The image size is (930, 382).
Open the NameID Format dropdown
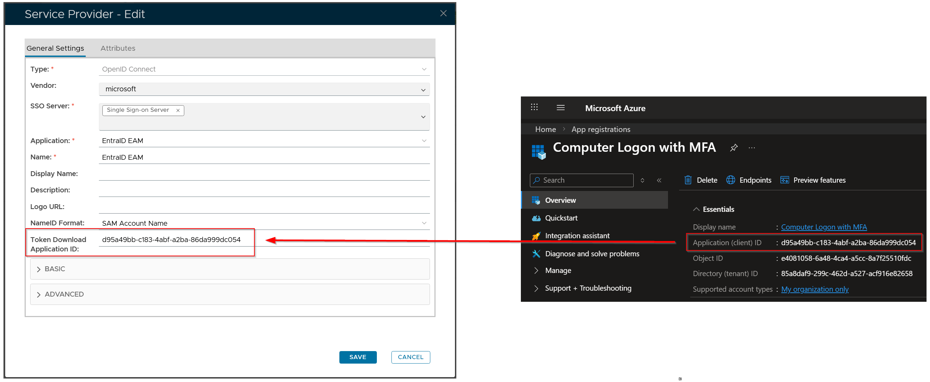click(264, 223)
